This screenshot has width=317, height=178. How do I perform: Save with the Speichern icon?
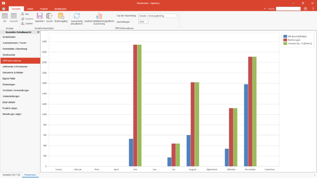point(40,16)
